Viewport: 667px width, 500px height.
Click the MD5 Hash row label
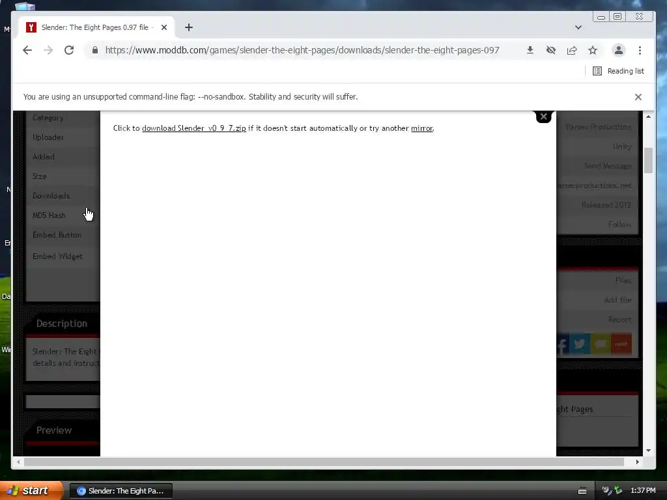(x=49, y=215)
